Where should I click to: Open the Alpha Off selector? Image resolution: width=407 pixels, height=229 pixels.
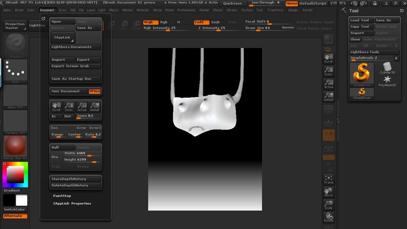click(15, 97)
